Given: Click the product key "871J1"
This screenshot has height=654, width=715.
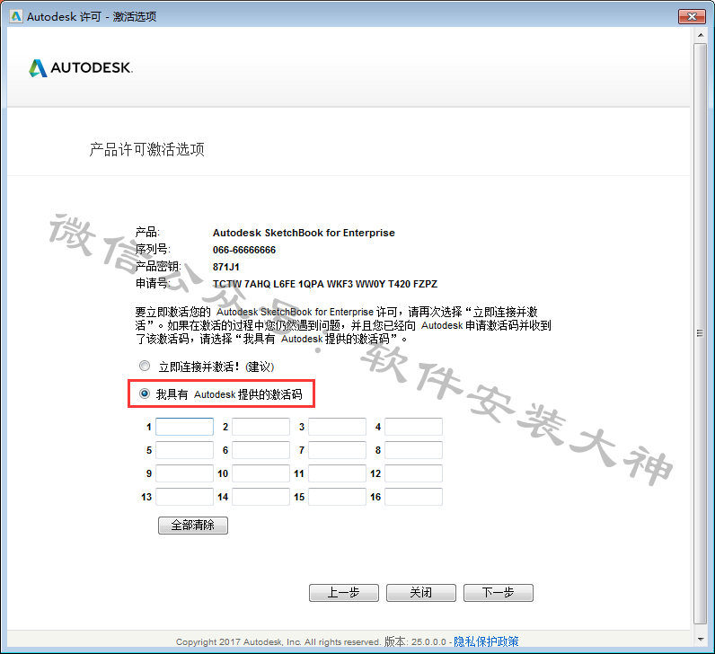Looking at the screenshot, I should (225, 267).
